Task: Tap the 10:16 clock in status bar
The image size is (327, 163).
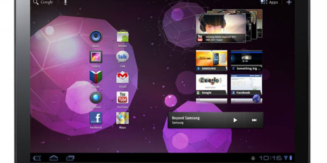Action: [270, 158]
